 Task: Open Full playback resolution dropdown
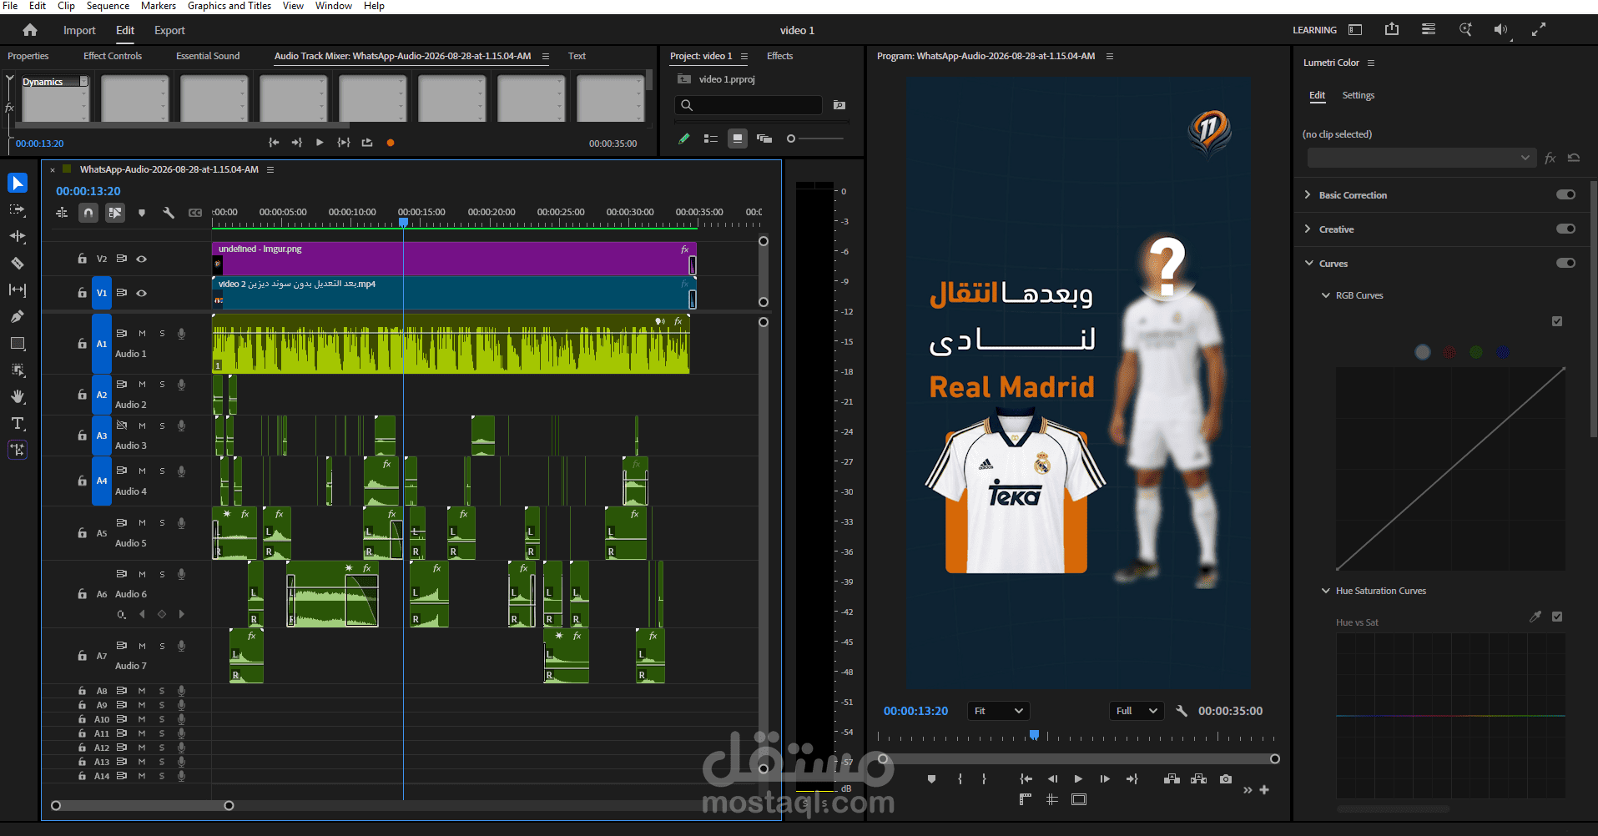1136,711
